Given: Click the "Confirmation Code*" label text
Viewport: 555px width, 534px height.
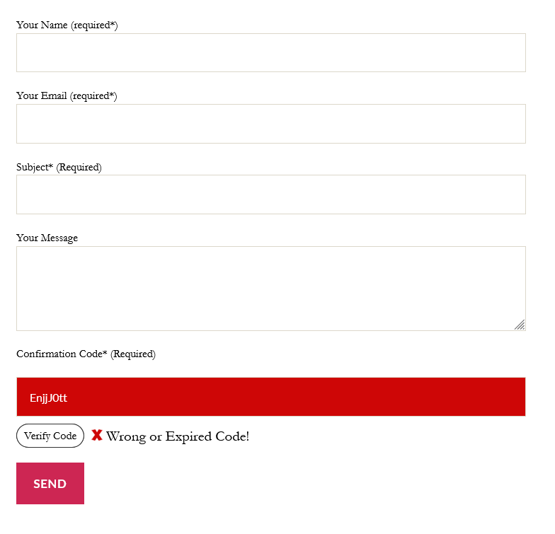Looking at the screenshot, I should click(62, 354).
